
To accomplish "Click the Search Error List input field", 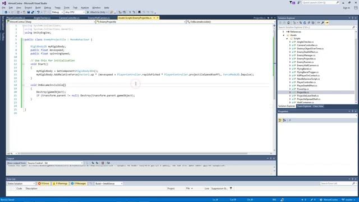I will tap(338, 183).
